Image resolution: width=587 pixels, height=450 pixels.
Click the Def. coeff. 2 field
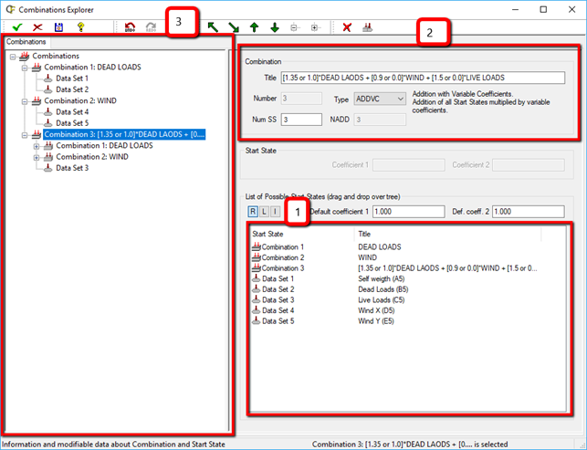click(529, 212)
